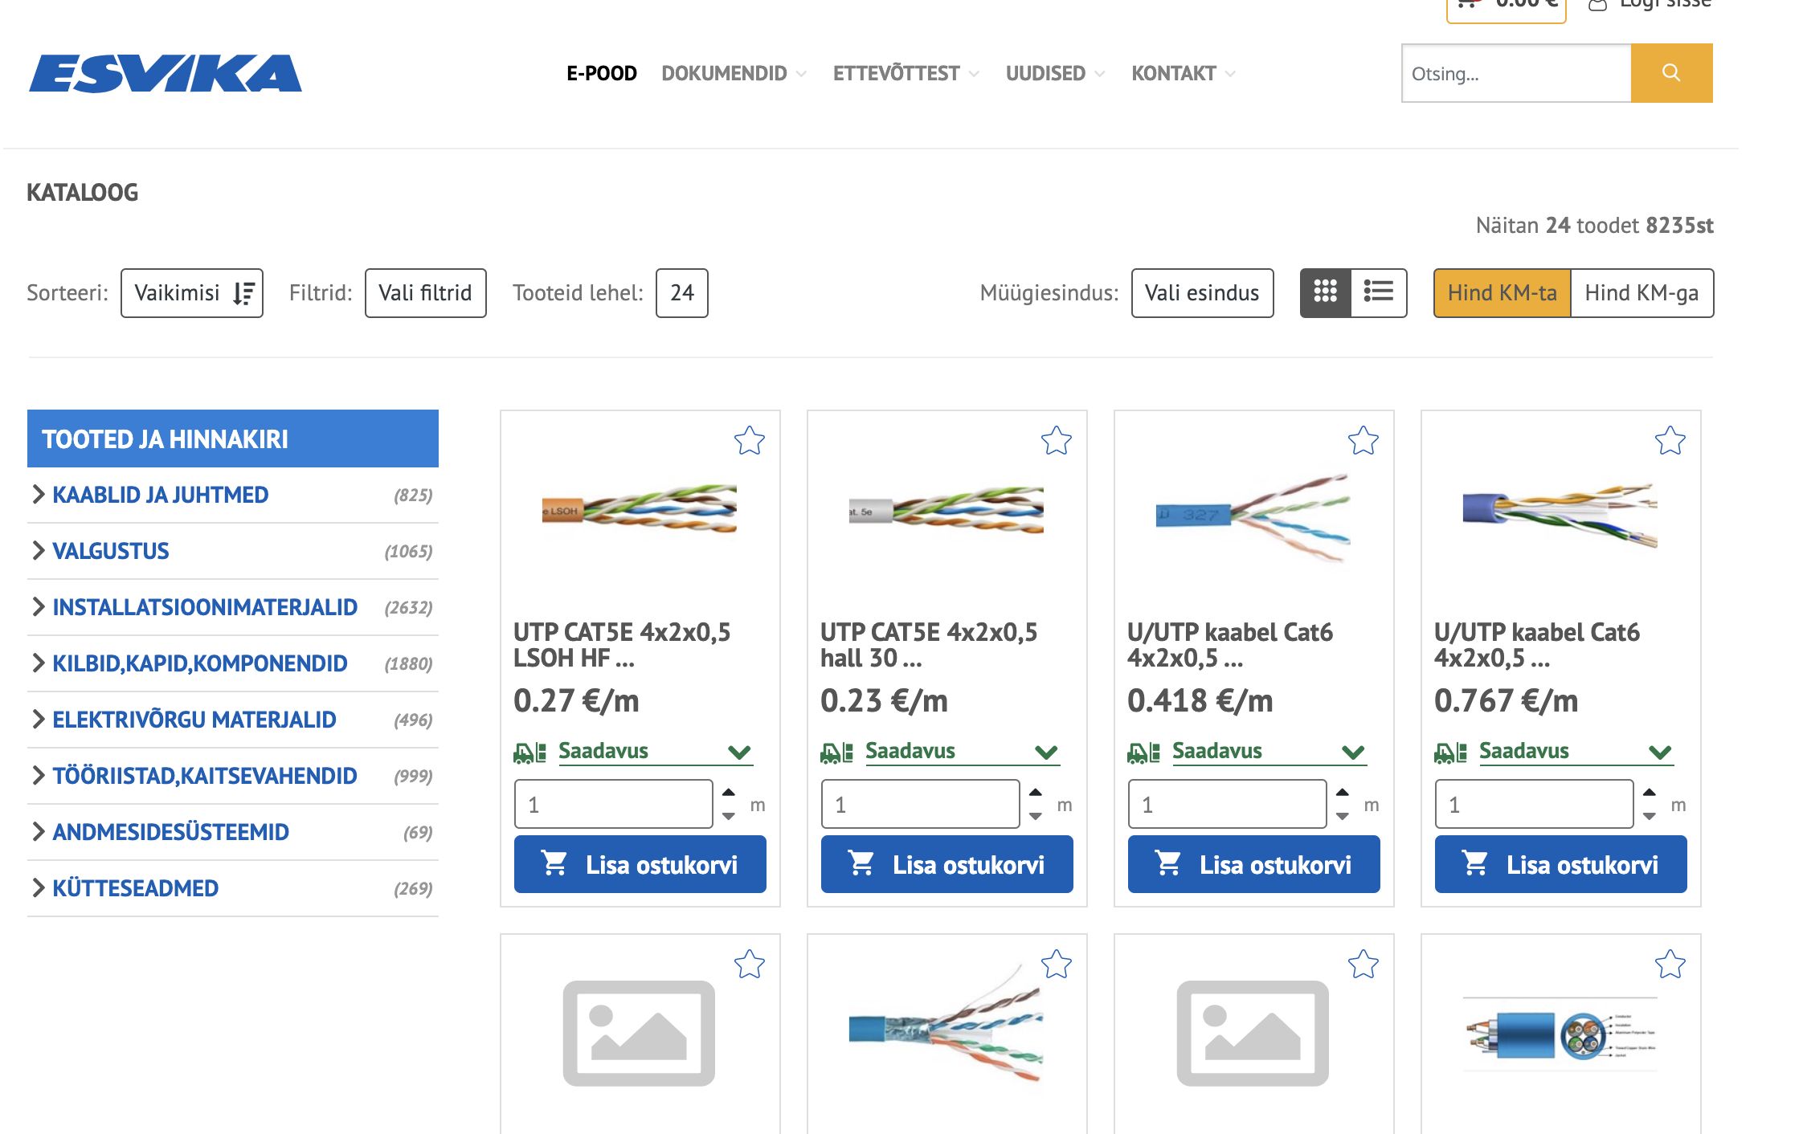Screen dimensions: 1803x1134
Task: Favorite the UTP CAT5E LSOH HF cable
Action: pyautogui.click(x=749, y=440)
